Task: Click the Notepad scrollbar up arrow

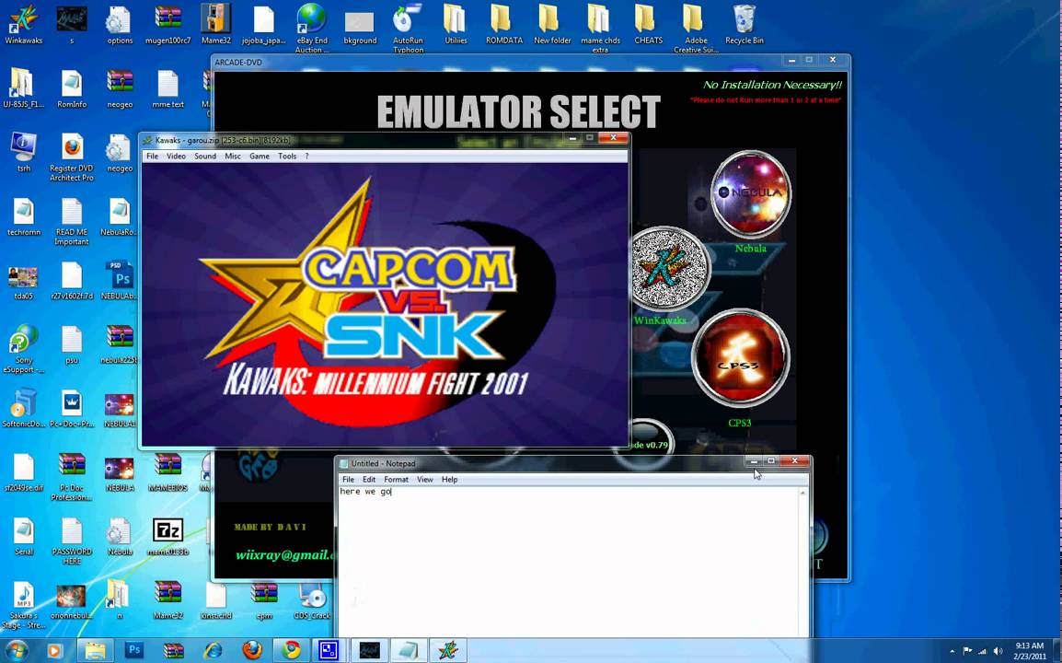Action: point(802,492)
